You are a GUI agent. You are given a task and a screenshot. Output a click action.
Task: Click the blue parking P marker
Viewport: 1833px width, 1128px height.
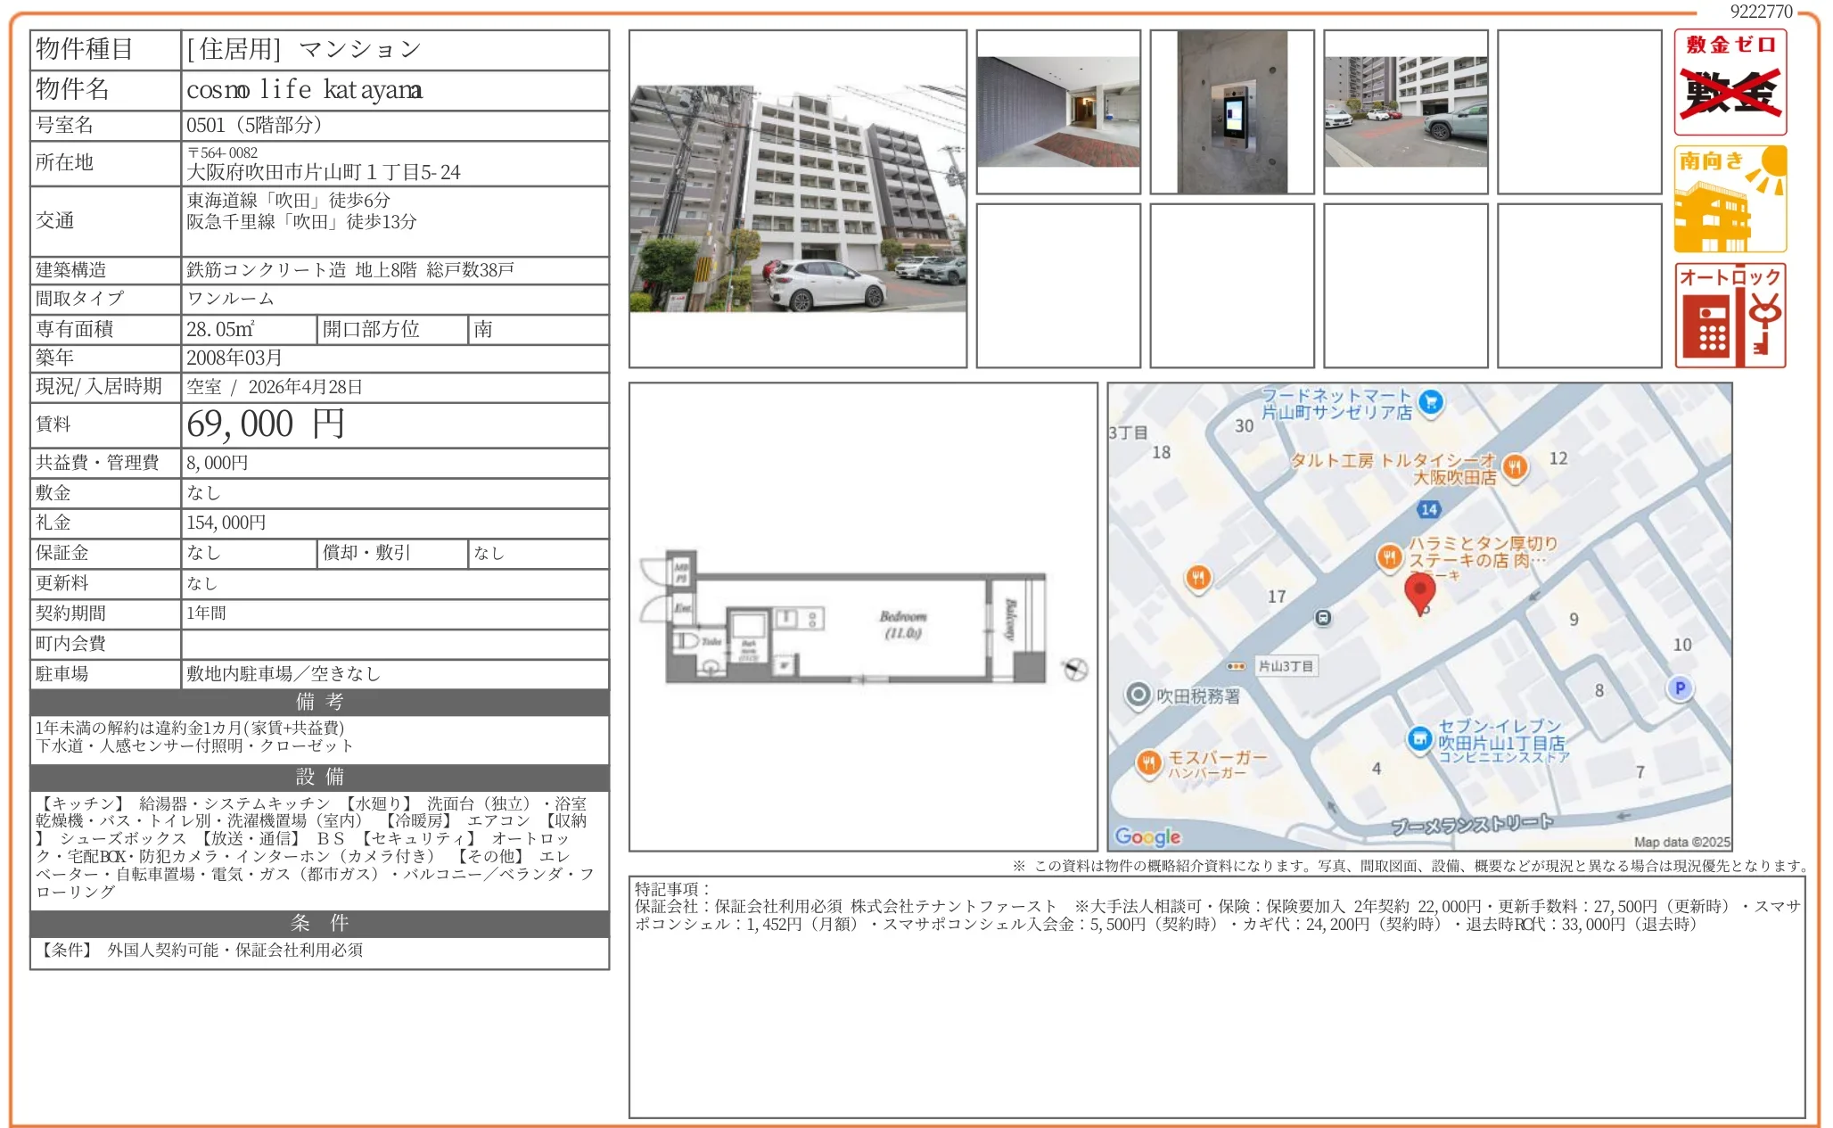(x=1680, y=688)
